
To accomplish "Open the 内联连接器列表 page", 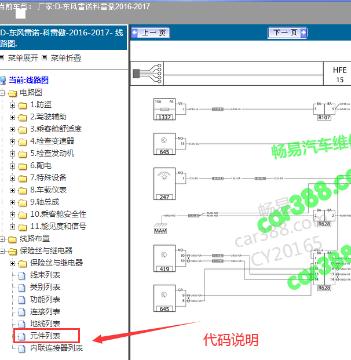I will click(56, 348).
